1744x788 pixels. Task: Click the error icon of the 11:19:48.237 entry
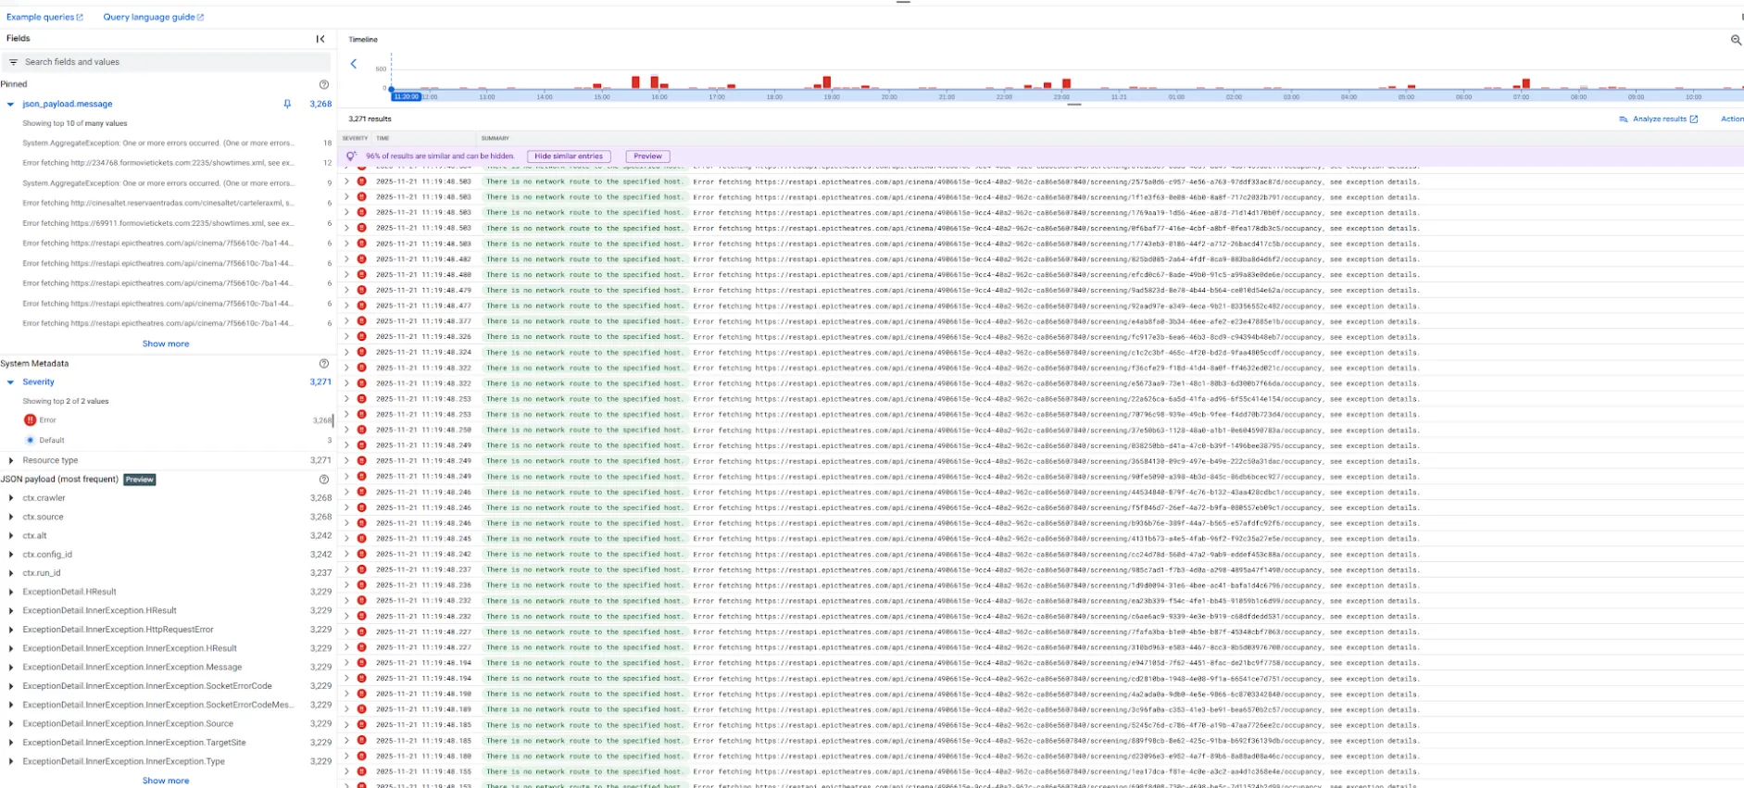tap(361, 569)
